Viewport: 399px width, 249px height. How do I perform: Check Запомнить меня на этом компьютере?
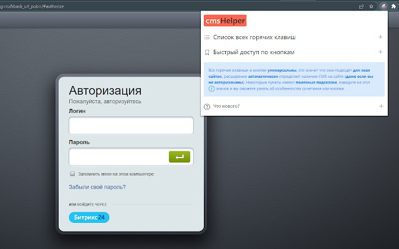point(72,174)
